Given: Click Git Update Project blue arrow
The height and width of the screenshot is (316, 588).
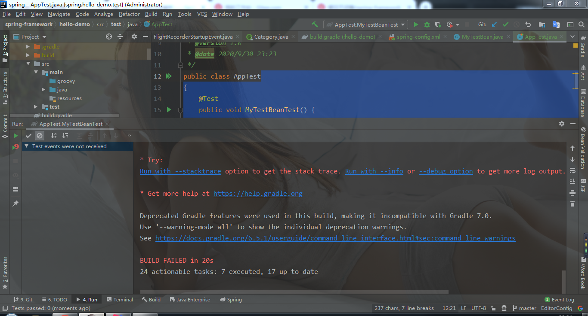Looking at the screenshot, I should click(x=494, y=24).
